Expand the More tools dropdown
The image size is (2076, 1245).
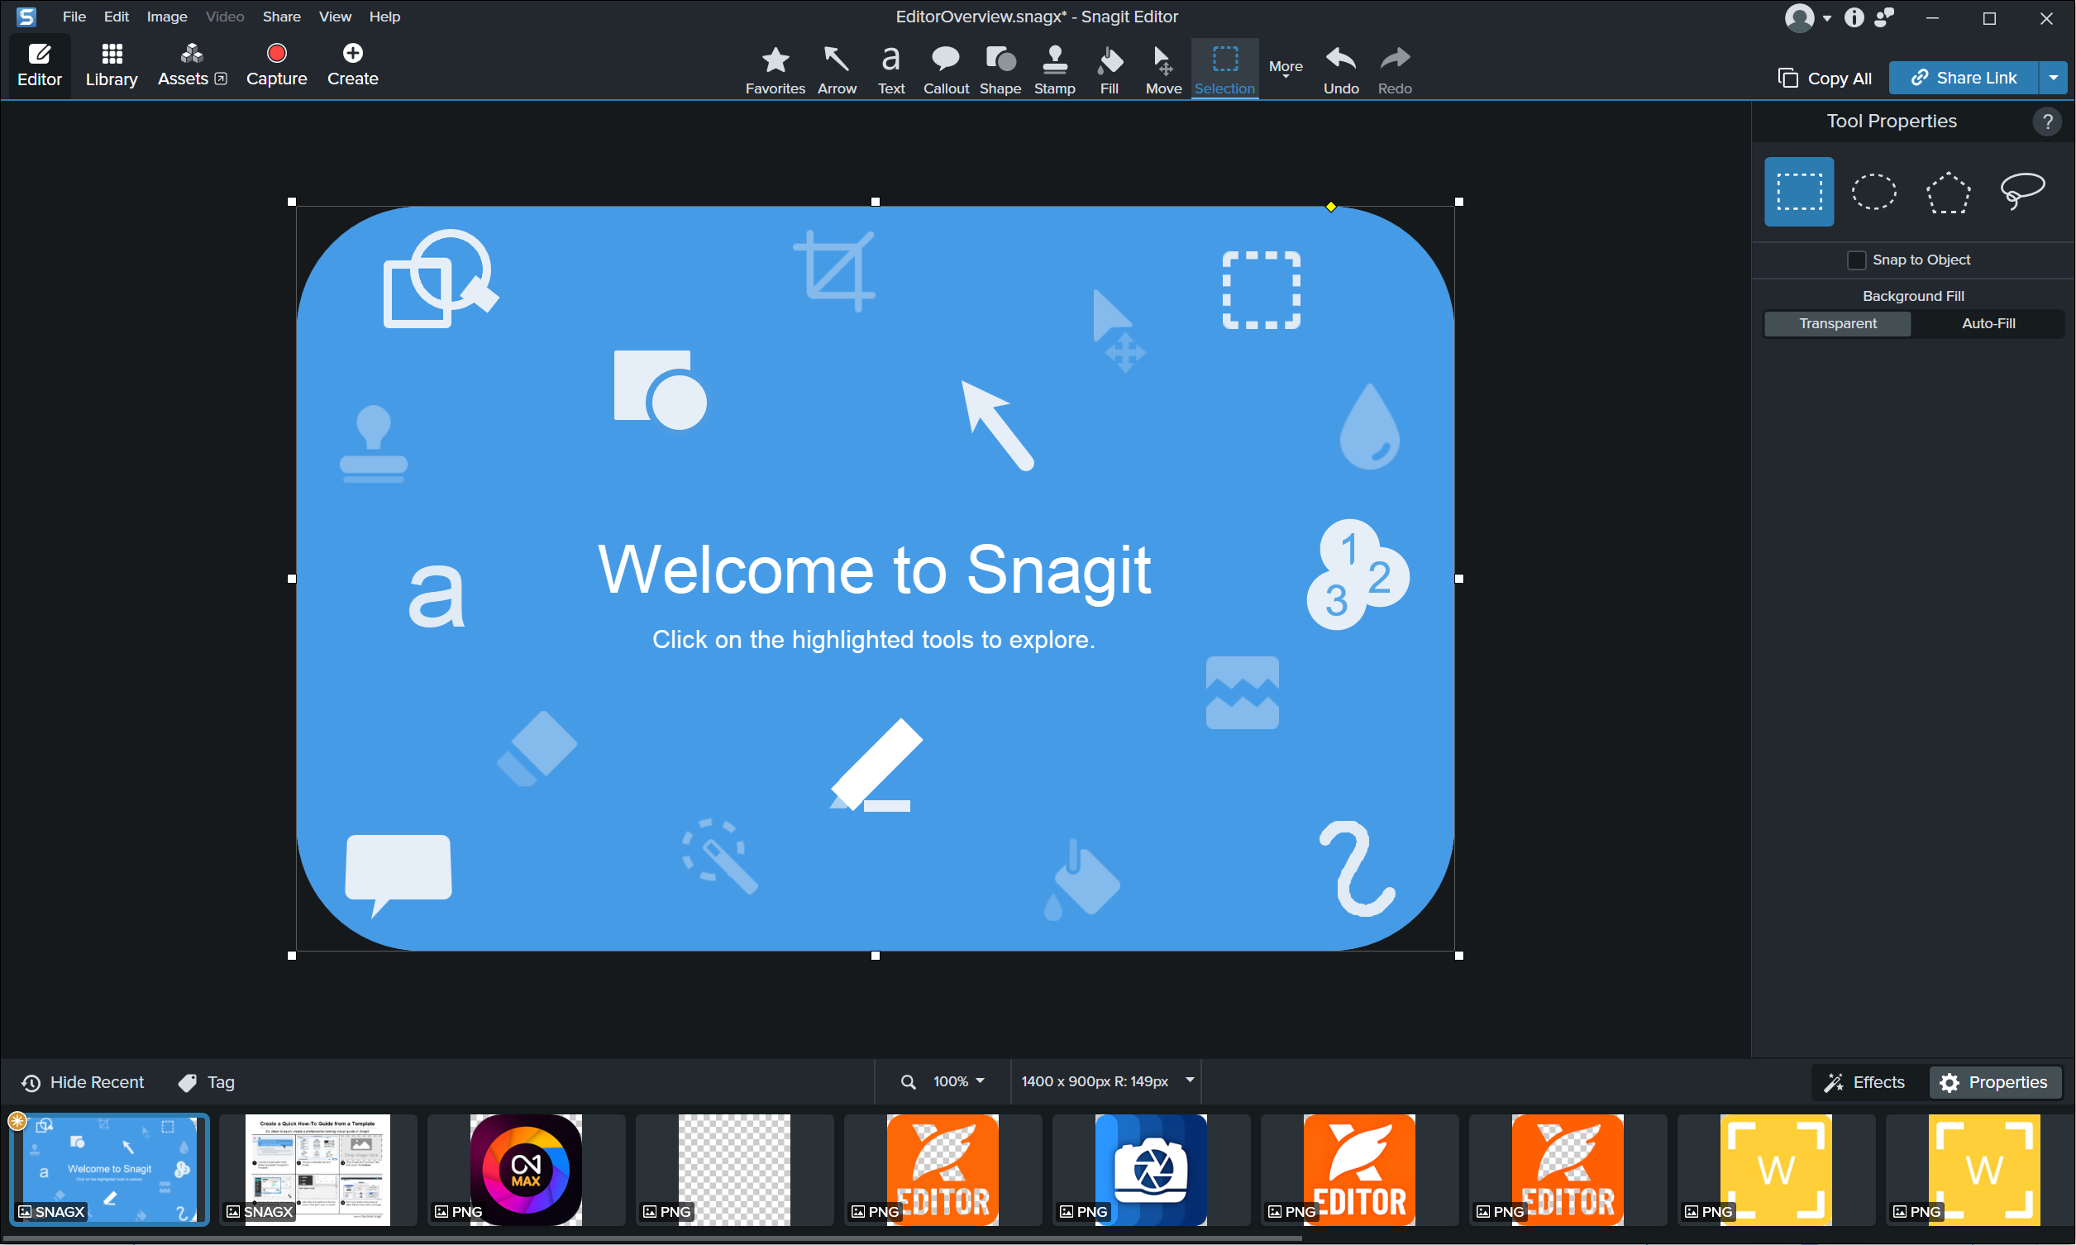tap(1285, 68)
